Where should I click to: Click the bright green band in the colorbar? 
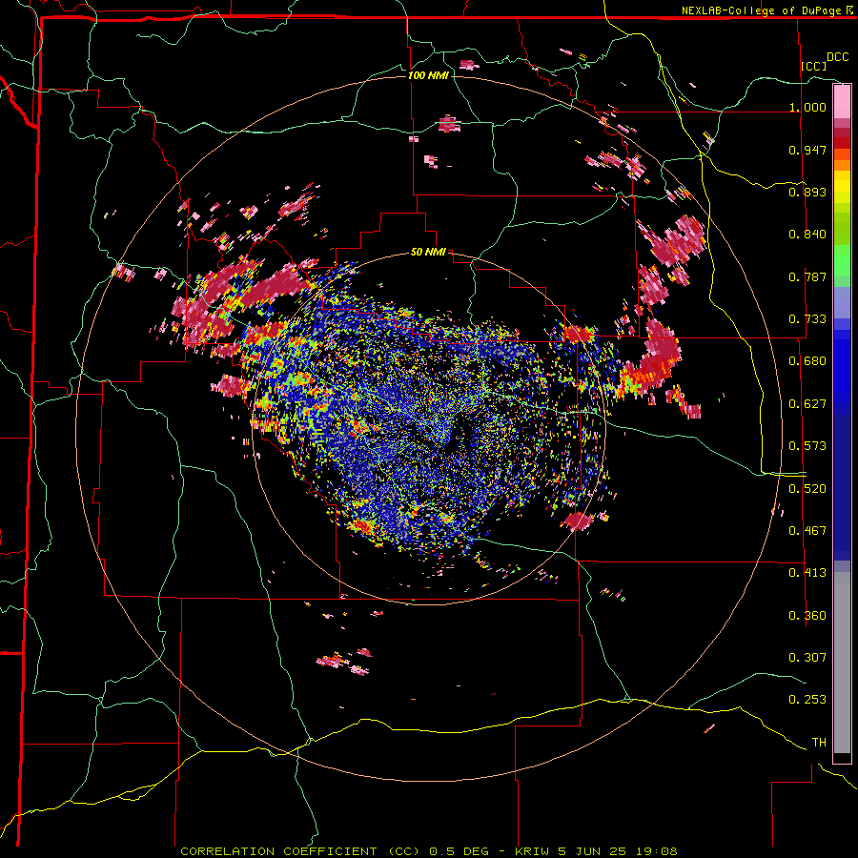point(842,260)
